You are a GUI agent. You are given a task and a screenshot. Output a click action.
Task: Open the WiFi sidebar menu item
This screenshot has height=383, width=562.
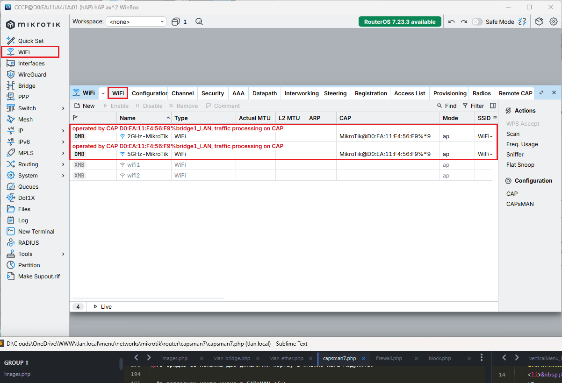(x=24, y=52)
